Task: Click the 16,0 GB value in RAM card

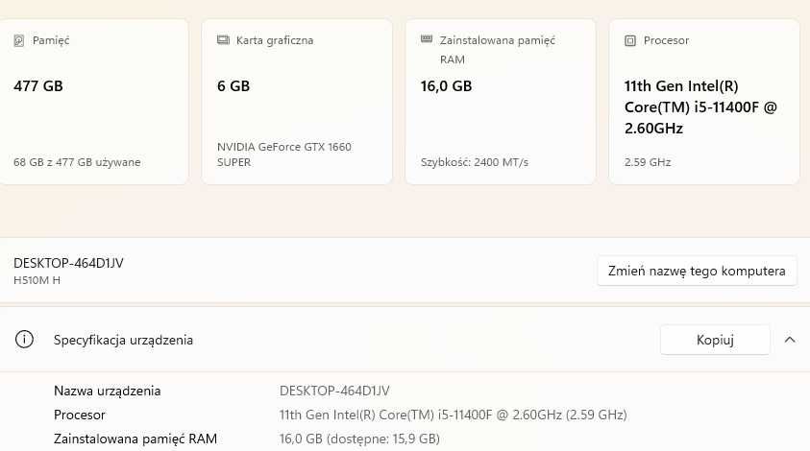Action: 446,86
